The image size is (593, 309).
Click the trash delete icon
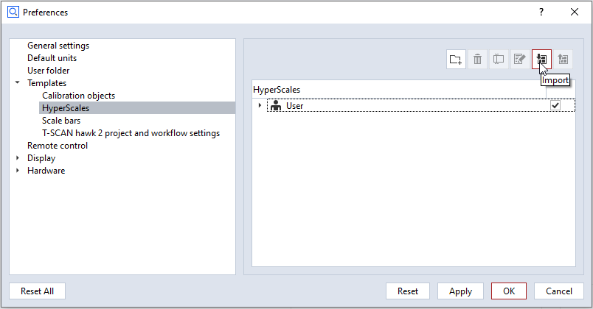[x=477, y=60]
